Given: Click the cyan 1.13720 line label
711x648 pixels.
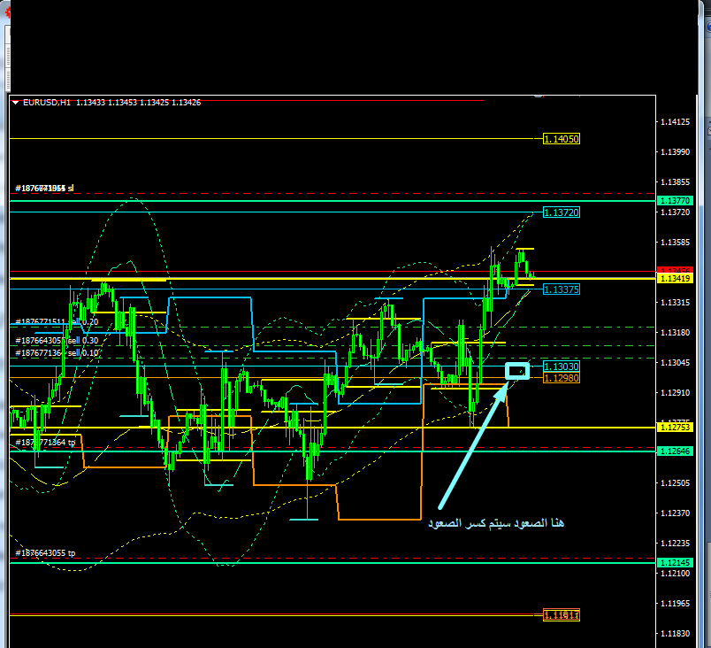Looking at the screenshot, I should pos(562,212).
